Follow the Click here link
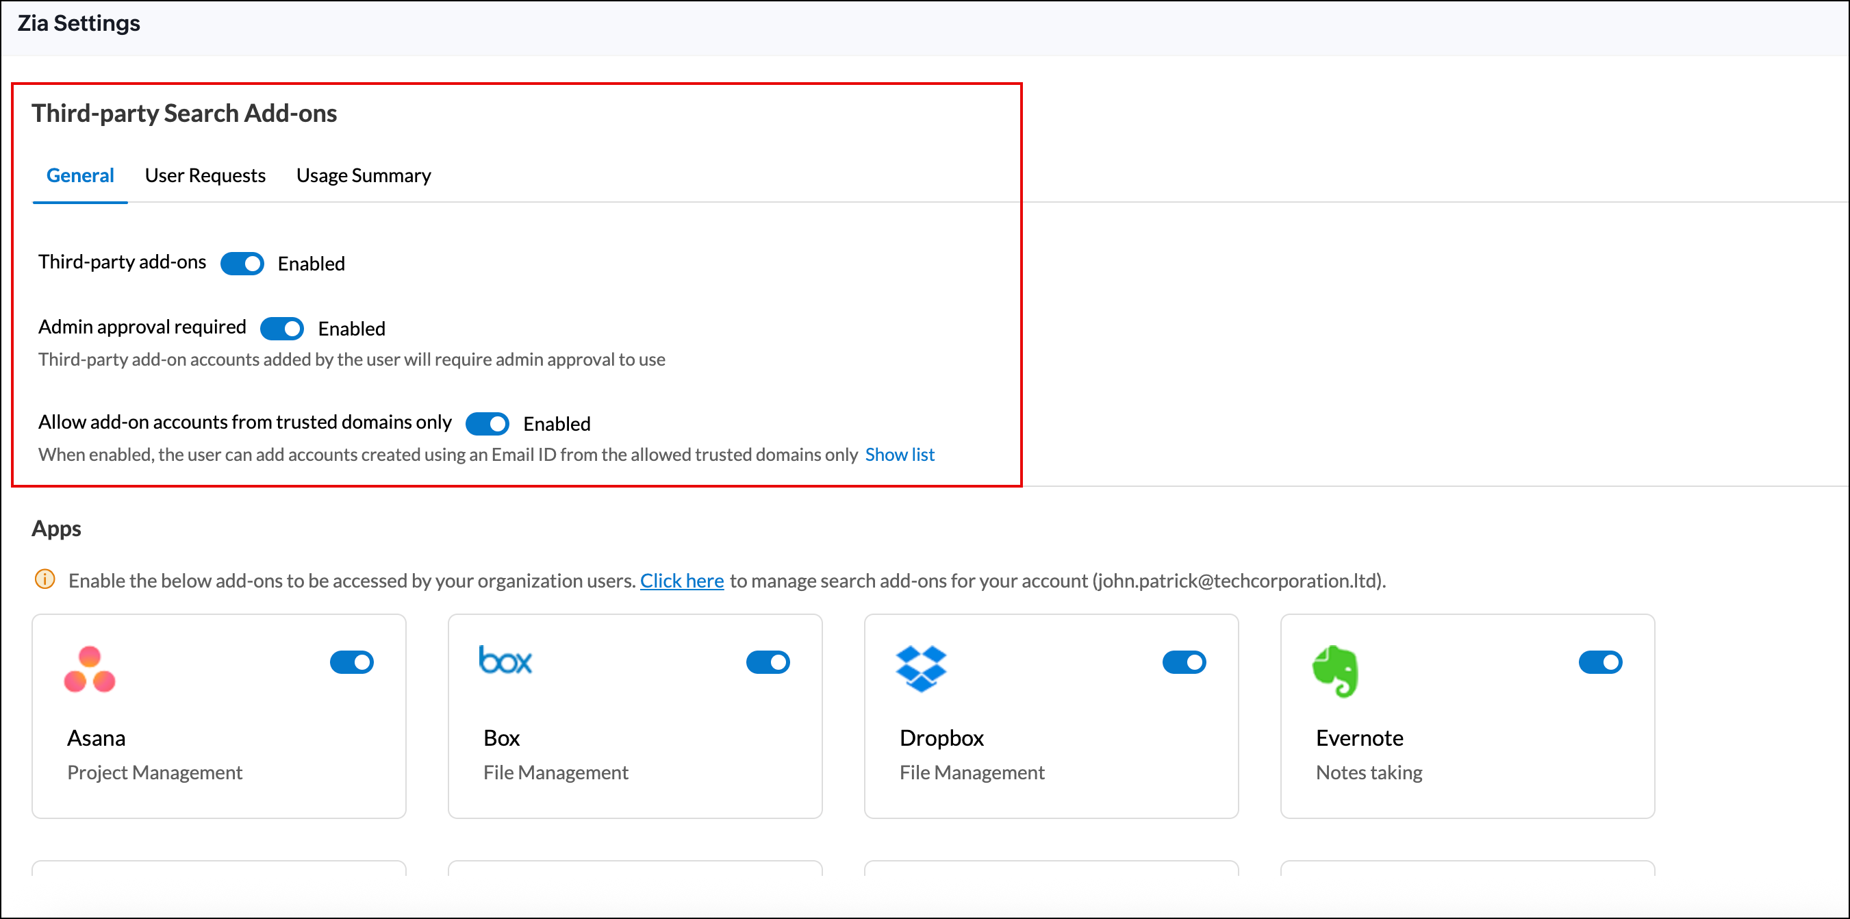 coord(681,581)
